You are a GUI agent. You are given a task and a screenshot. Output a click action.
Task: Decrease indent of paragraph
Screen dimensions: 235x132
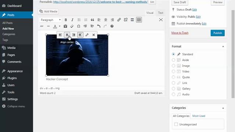pyautogui.click(x=85, y=26)
